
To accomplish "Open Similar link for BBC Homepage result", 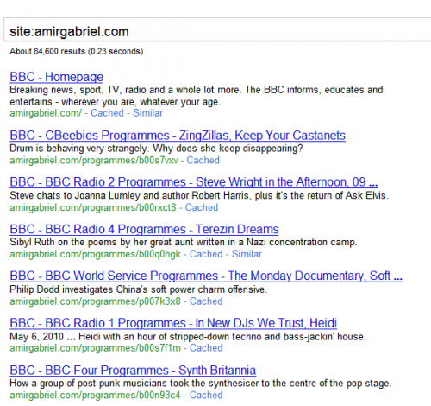I will pos(147,113).
